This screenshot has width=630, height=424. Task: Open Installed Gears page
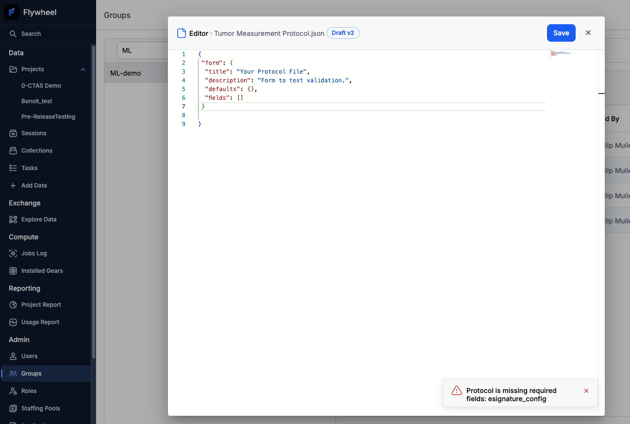(x=42, y=271)
